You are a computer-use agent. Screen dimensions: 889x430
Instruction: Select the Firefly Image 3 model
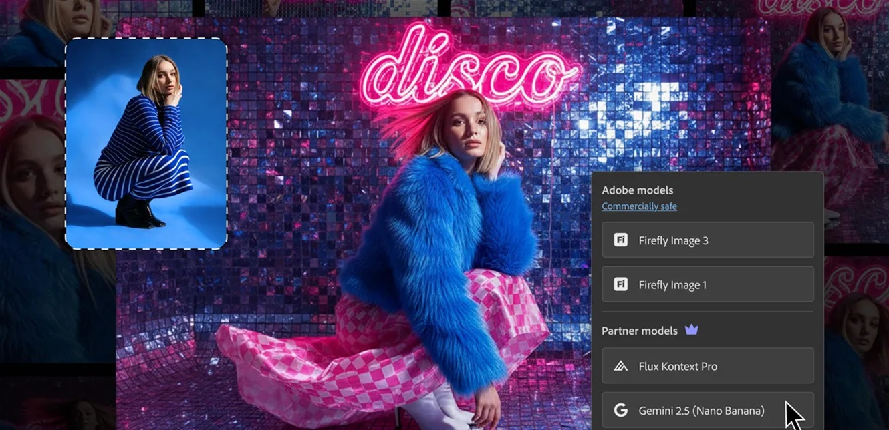tap(707, 240)
